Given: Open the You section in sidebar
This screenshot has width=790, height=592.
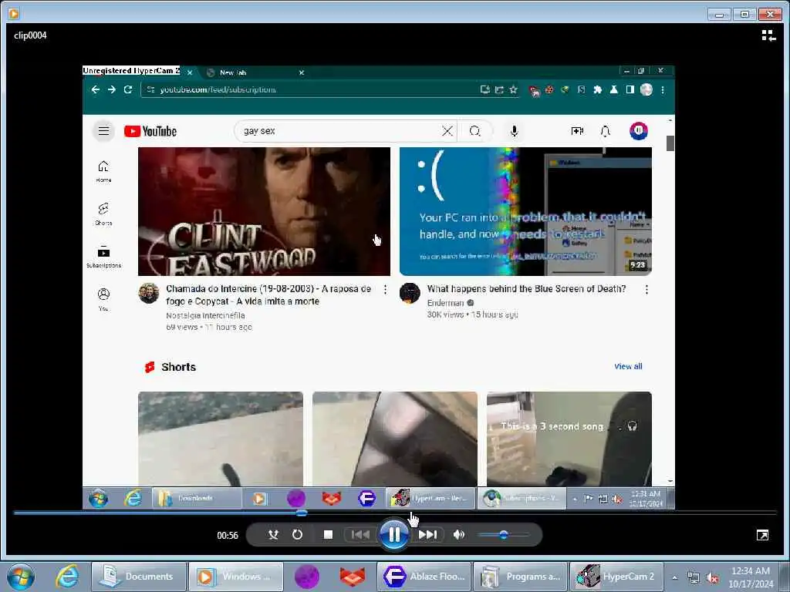Looking at the screenshot, I should pos(103,300).
